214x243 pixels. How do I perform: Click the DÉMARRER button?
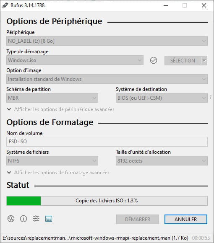click(x=138, y=219)
